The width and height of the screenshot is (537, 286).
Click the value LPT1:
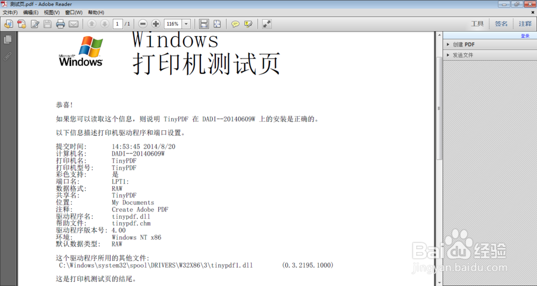click(120, 182)
